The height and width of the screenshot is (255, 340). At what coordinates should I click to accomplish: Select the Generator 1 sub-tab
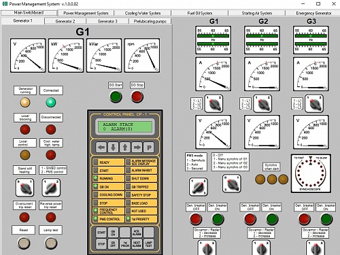pos(22,20)
